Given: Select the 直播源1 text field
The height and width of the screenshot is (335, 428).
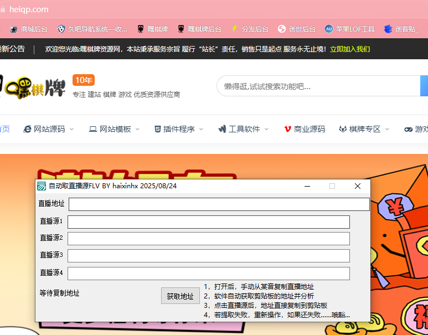Looking at the screenshot, I should pyautogui.click(x=209, y=222).
